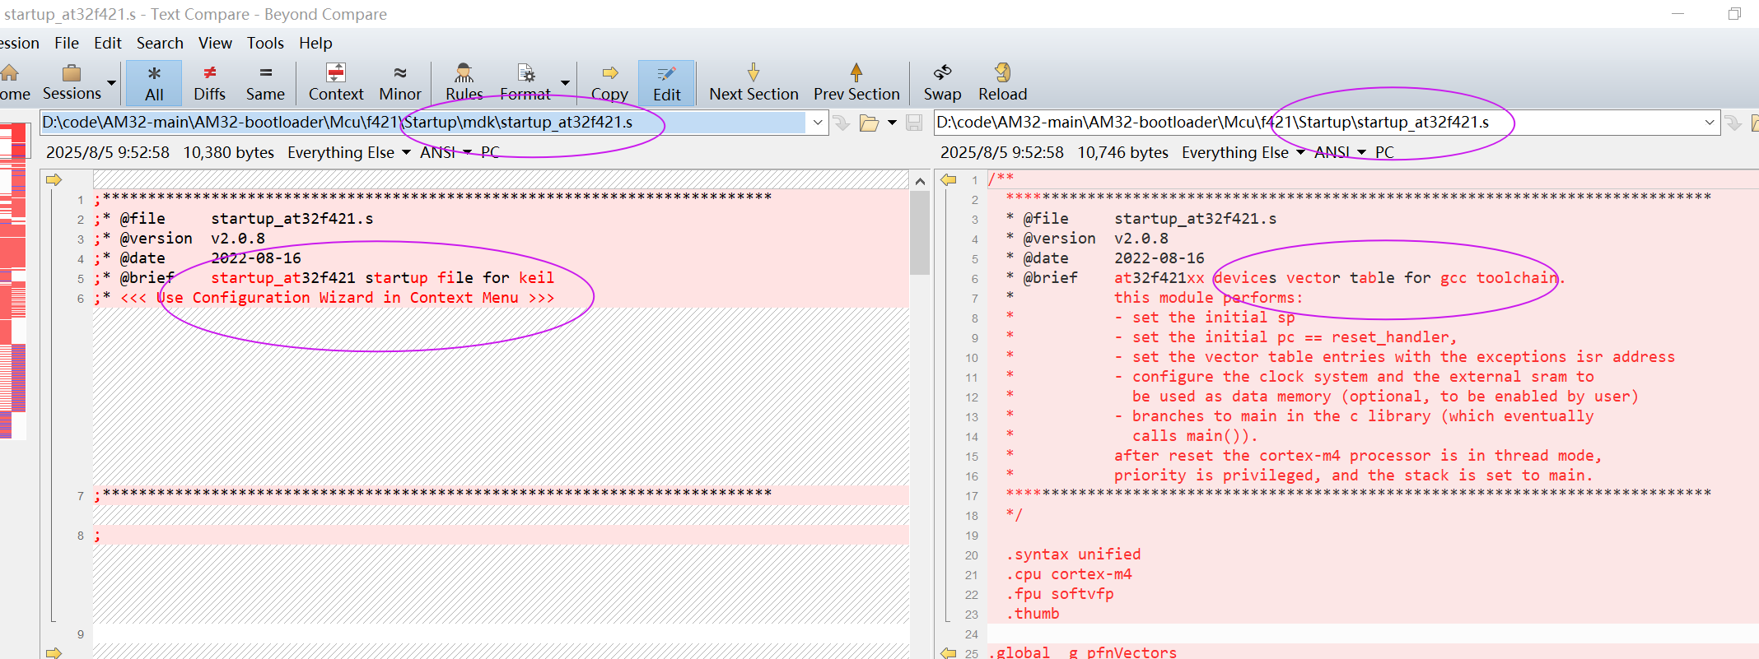Click the left pane copy-to-right arrow at top

pos(54,179)
